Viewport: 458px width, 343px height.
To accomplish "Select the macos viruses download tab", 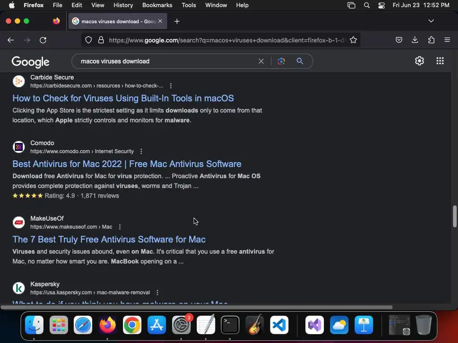I will click(118, 21).
